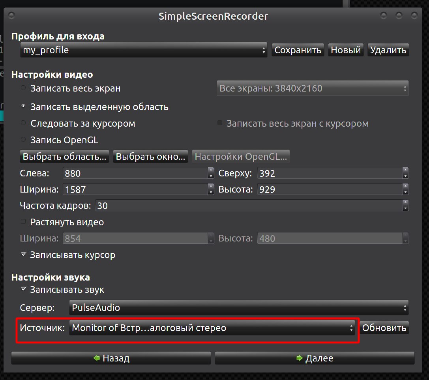Click the disabled scaled Ширина field 854

135,238
